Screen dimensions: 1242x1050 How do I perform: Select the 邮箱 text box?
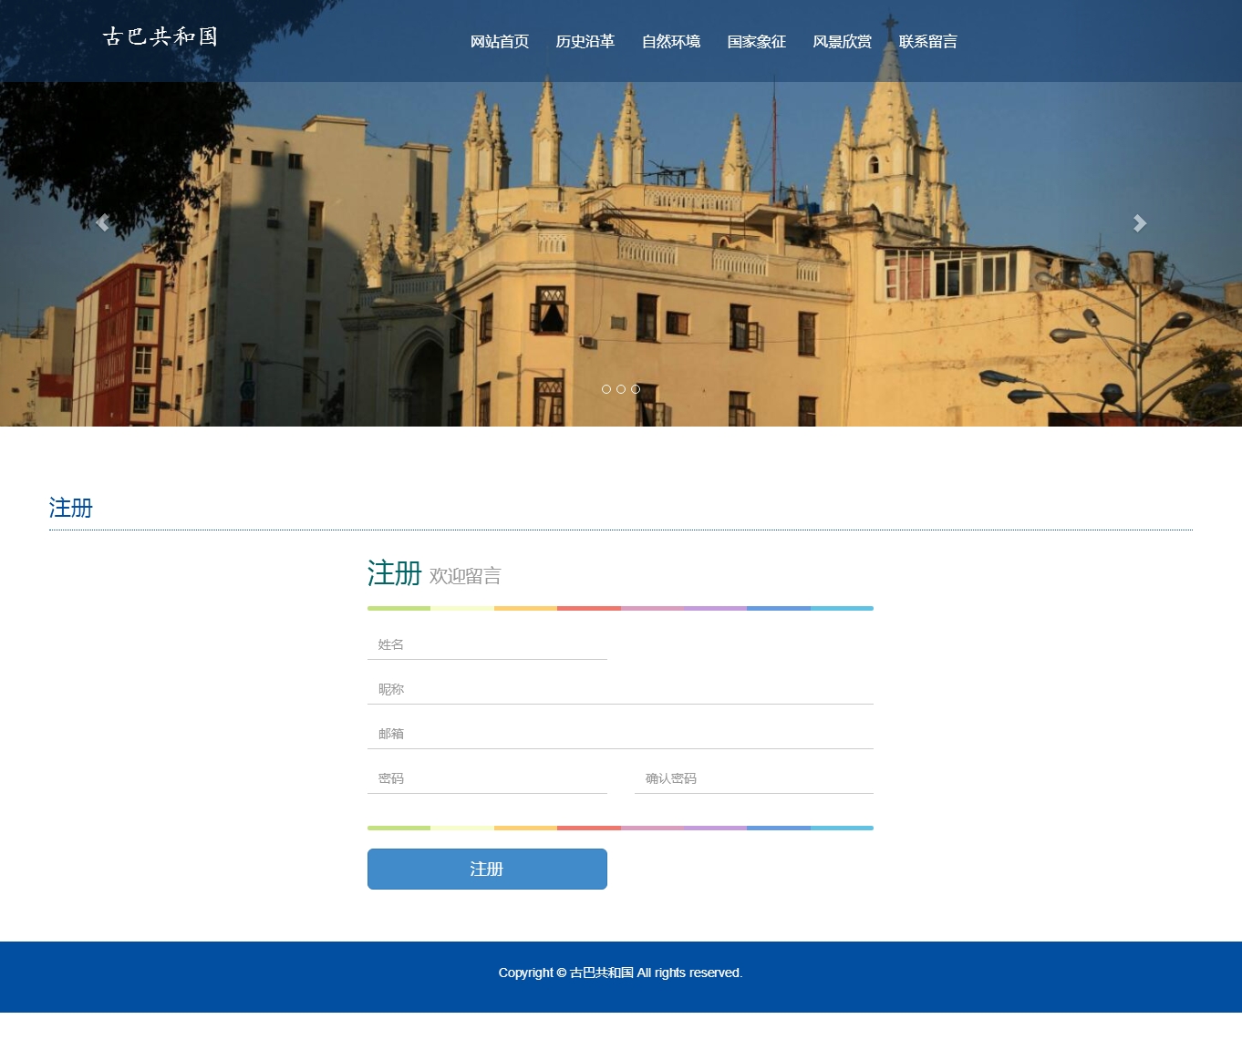click(x=620, y=734)
